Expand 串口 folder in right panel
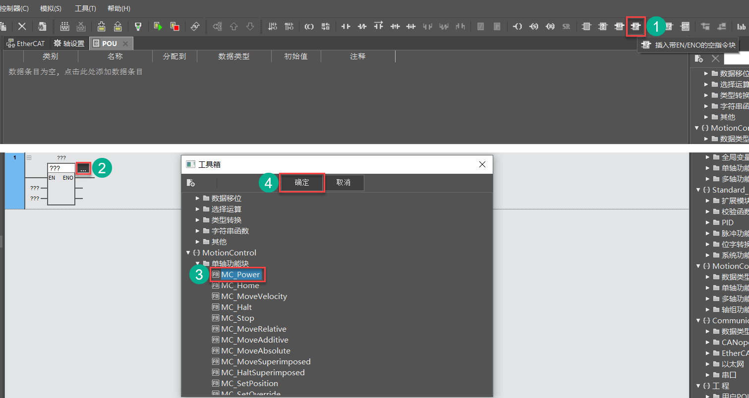Viewport: 749px width, 398px height. pyautogui.click(x=706, y=375)
